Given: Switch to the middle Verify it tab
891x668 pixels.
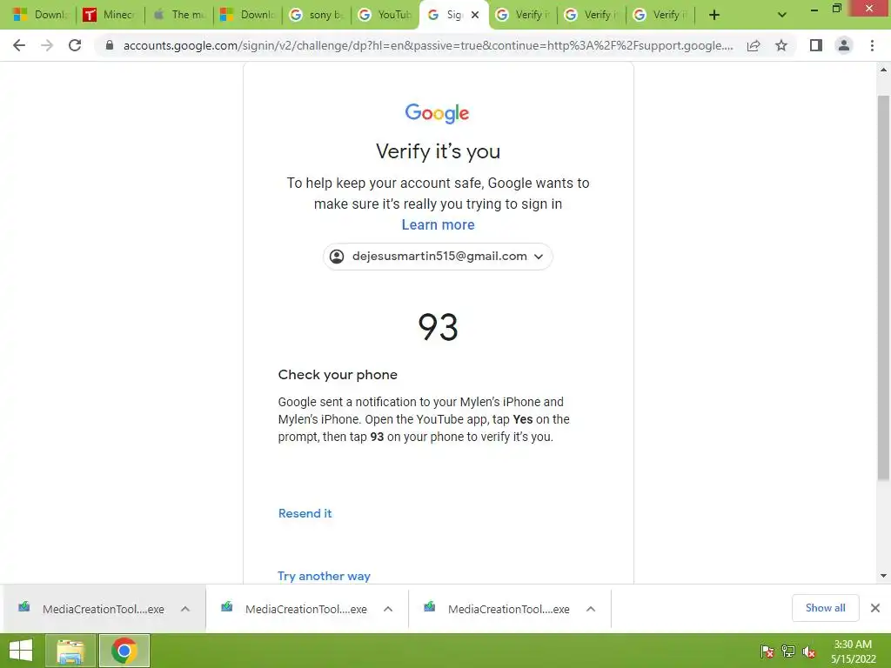Looking at the screenshot, I should [x=592, y=15].
